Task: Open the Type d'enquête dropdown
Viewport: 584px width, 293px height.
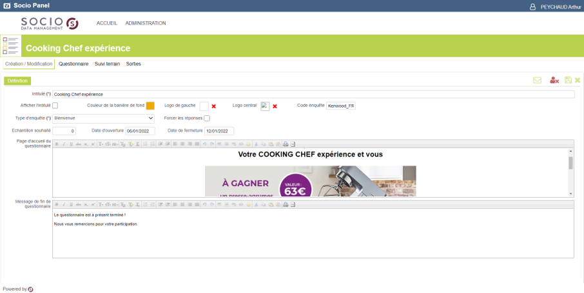Action: point(103,118)
